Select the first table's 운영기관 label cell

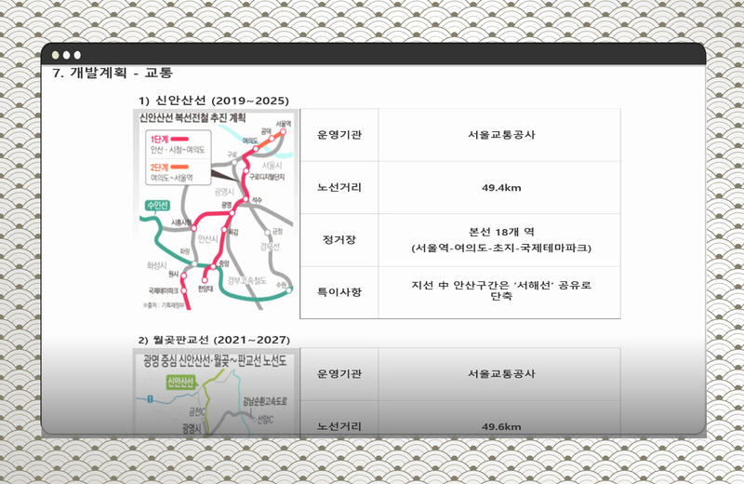[339, 135]
